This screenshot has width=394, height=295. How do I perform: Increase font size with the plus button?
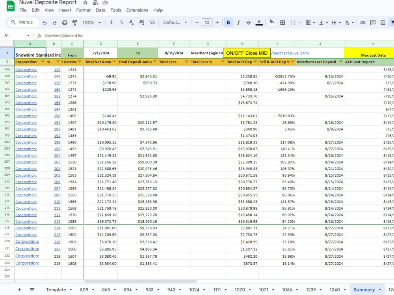click(217, 22)
